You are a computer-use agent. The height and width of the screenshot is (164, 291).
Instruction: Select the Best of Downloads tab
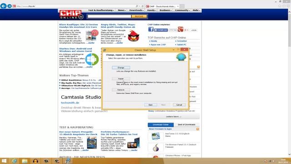pyautogui.click(x=186, y=124)
